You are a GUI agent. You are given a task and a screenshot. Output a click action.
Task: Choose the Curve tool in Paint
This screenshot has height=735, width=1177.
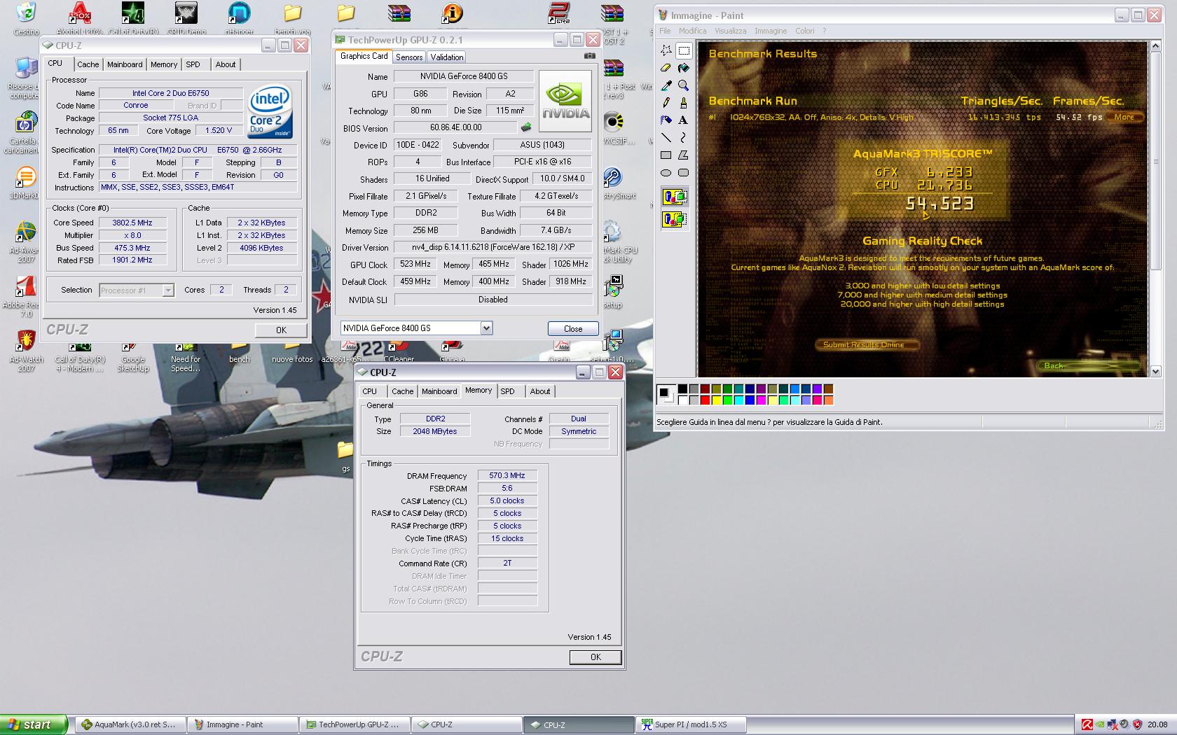point(684,138)
